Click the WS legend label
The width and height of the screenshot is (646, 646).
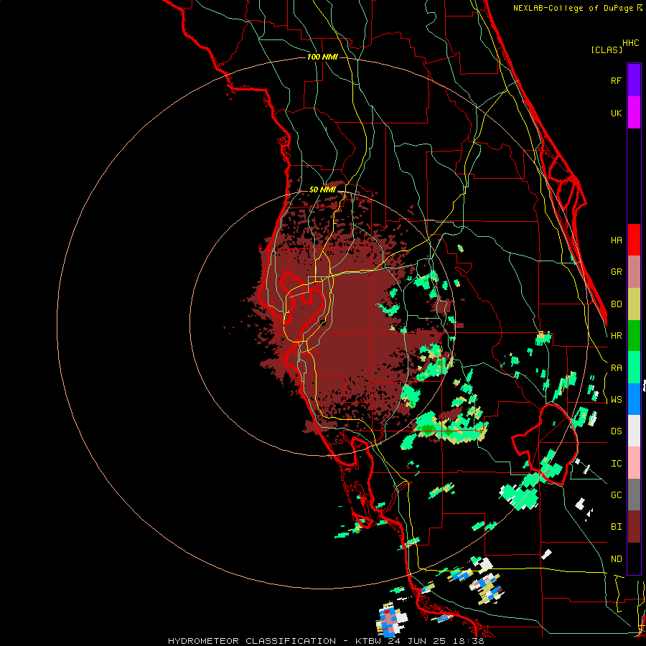tap(616, 400)
